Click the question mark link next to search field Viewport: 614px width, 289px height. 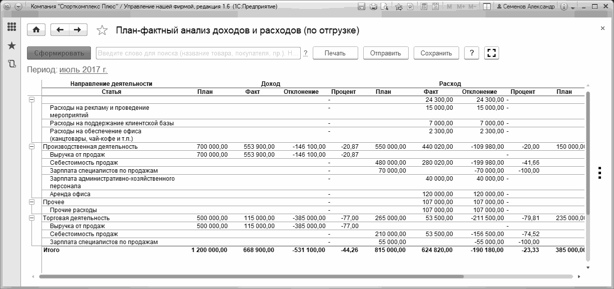pos(305,53)
